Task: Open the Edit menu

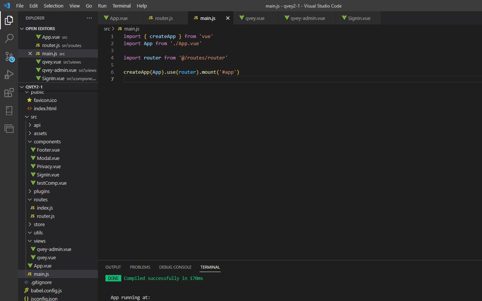Action: [34, 6]
